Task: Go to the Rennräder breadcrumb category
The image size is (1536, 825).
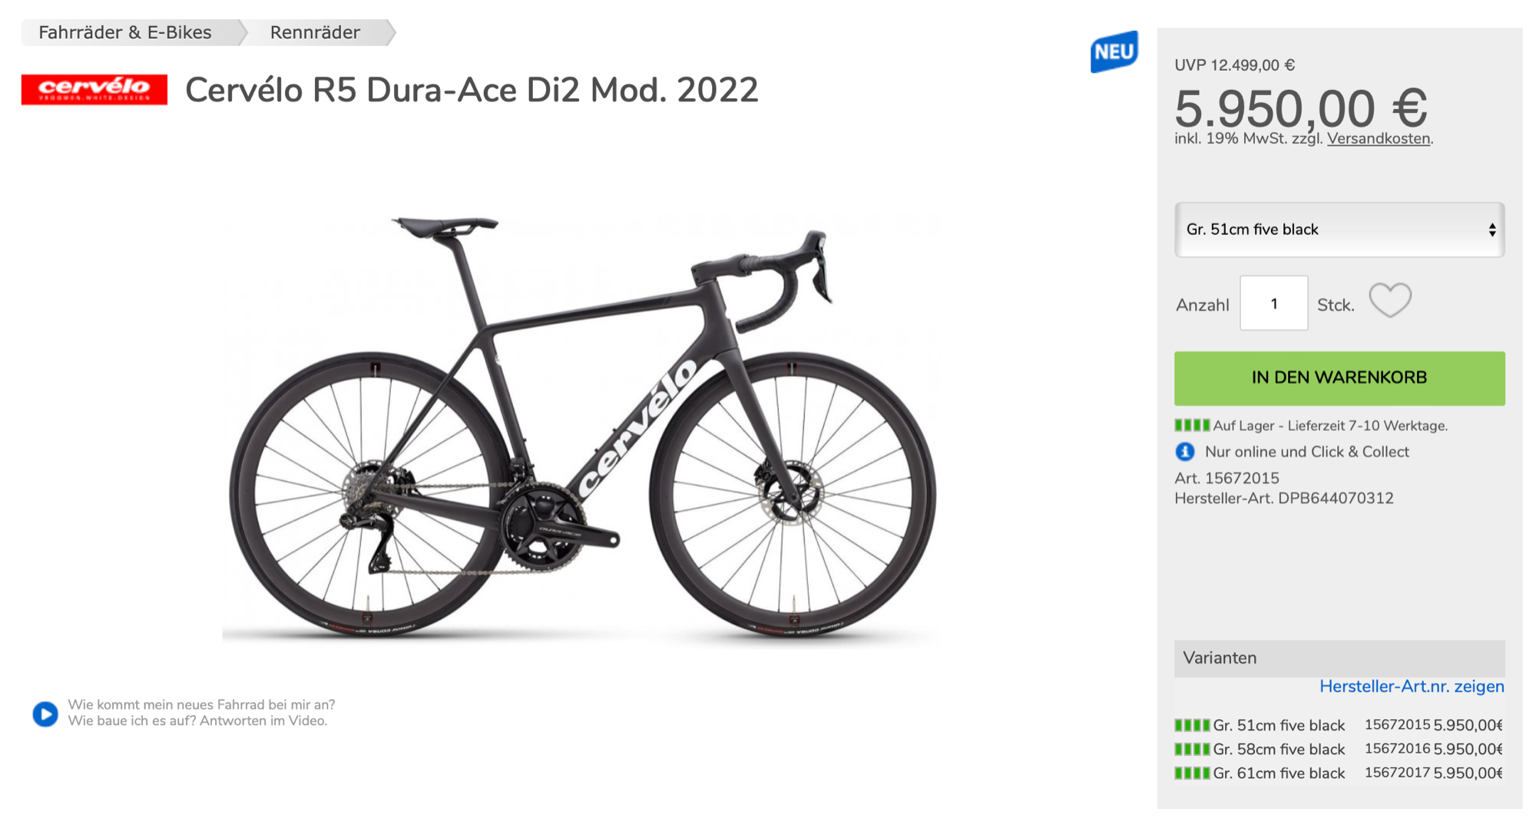Action: point(315,32)
